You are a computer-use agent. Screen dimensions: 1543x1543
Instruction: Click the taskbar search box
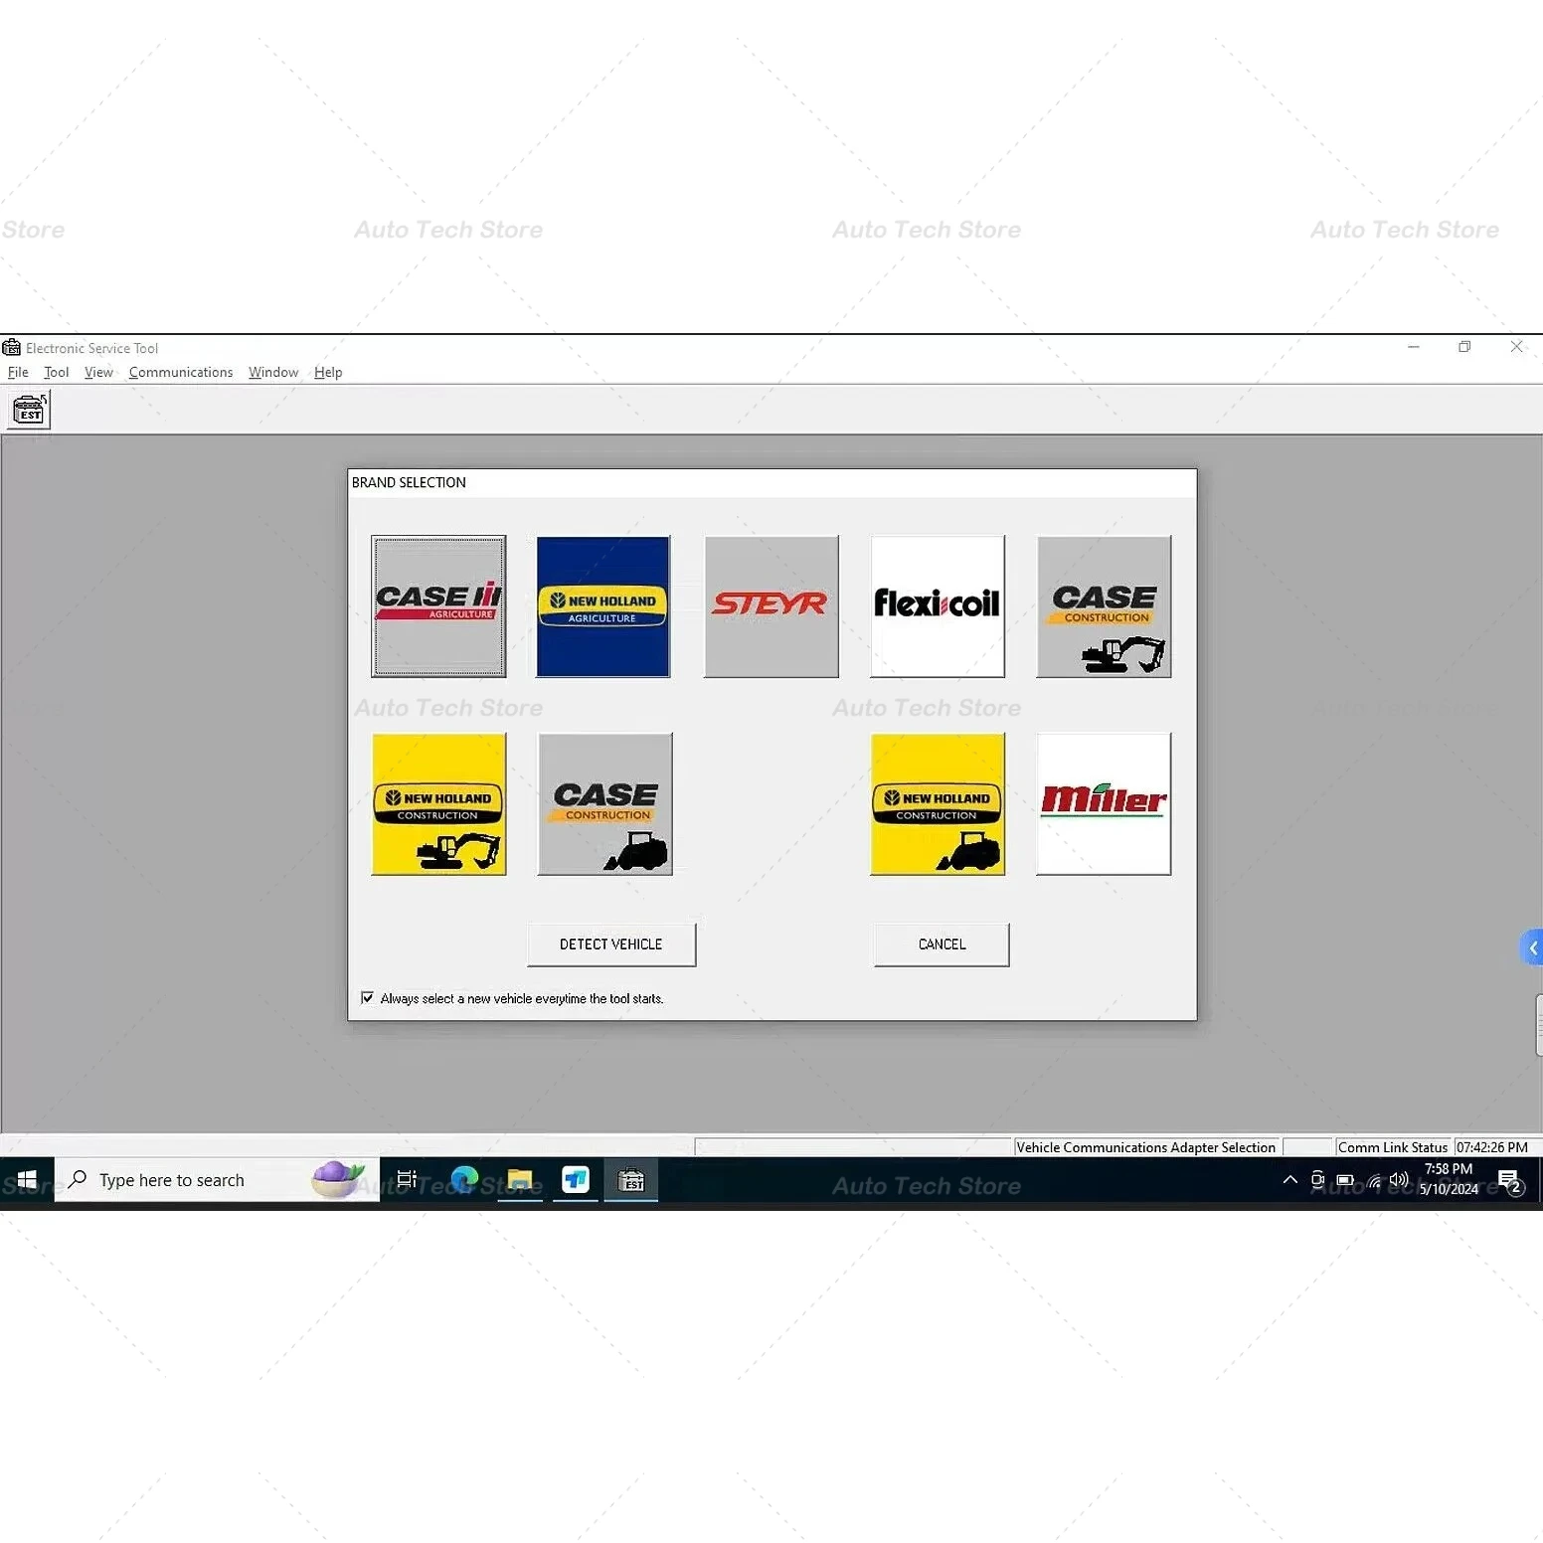point(217,1180)
